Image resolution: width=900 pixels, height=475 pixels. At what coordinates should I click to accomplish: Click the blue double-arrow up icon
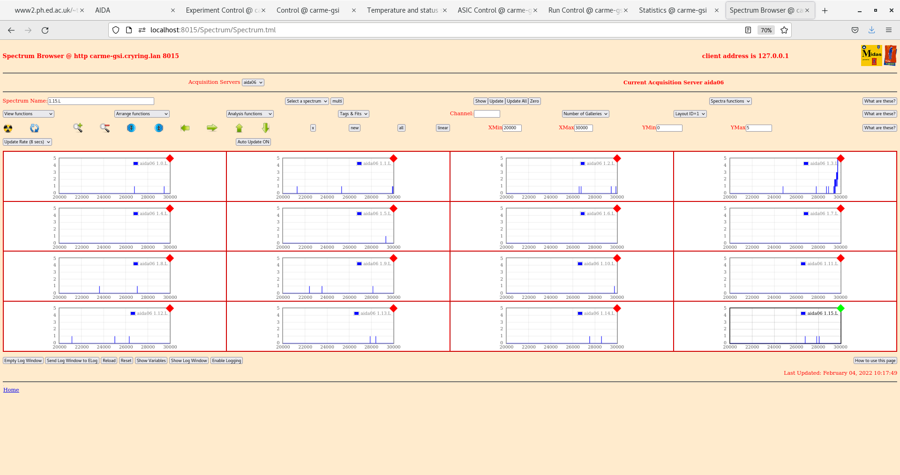point(158,127)
